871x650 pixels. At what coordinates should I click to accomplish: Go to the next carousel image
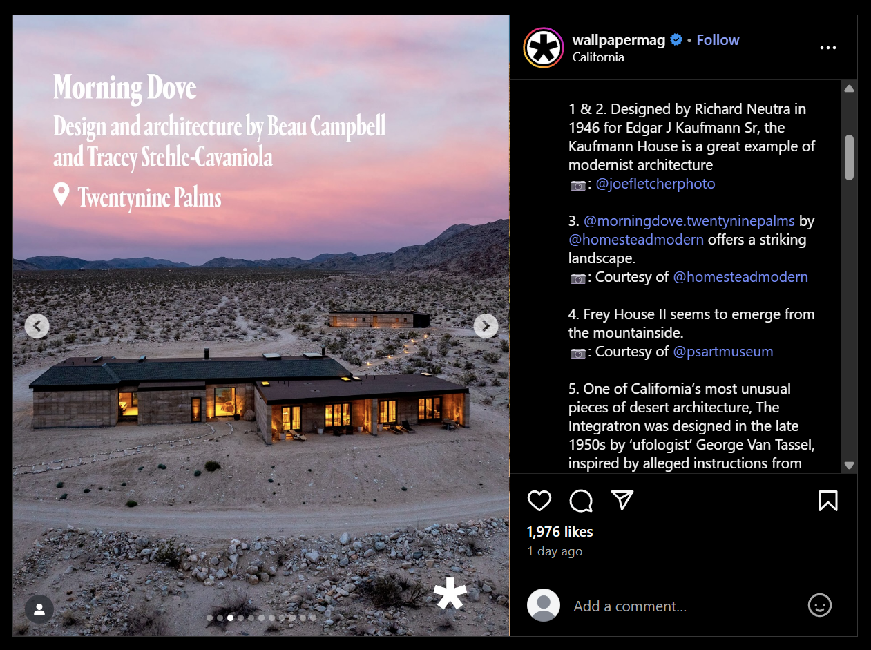[x=486, y=326]
